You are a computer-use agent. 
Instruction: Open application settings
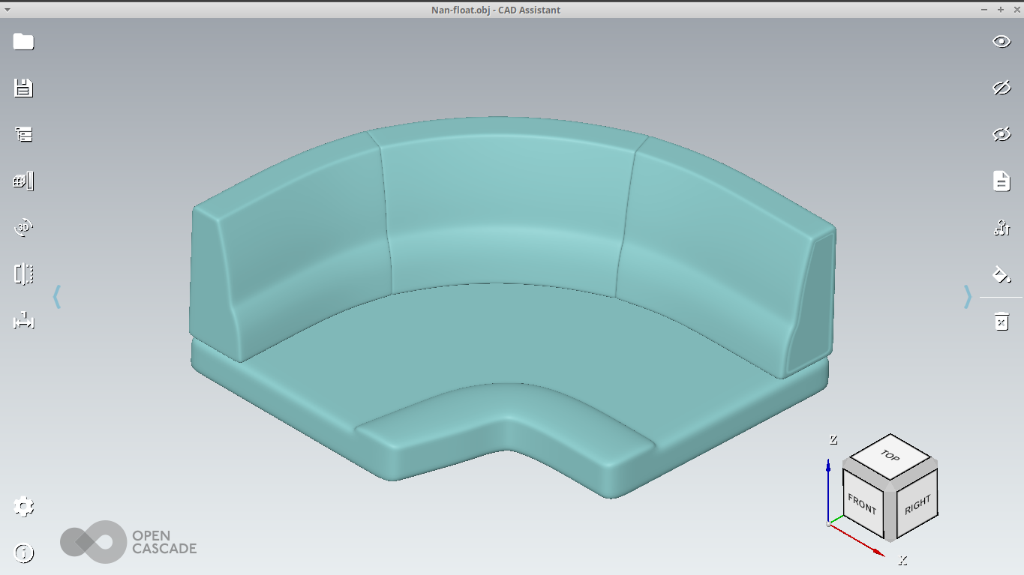23,507
